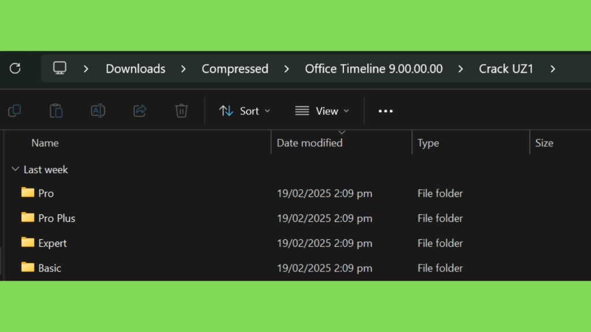The image size is (591, 332).
Task: Click the Share icon in toolbar
Action: 140,111
